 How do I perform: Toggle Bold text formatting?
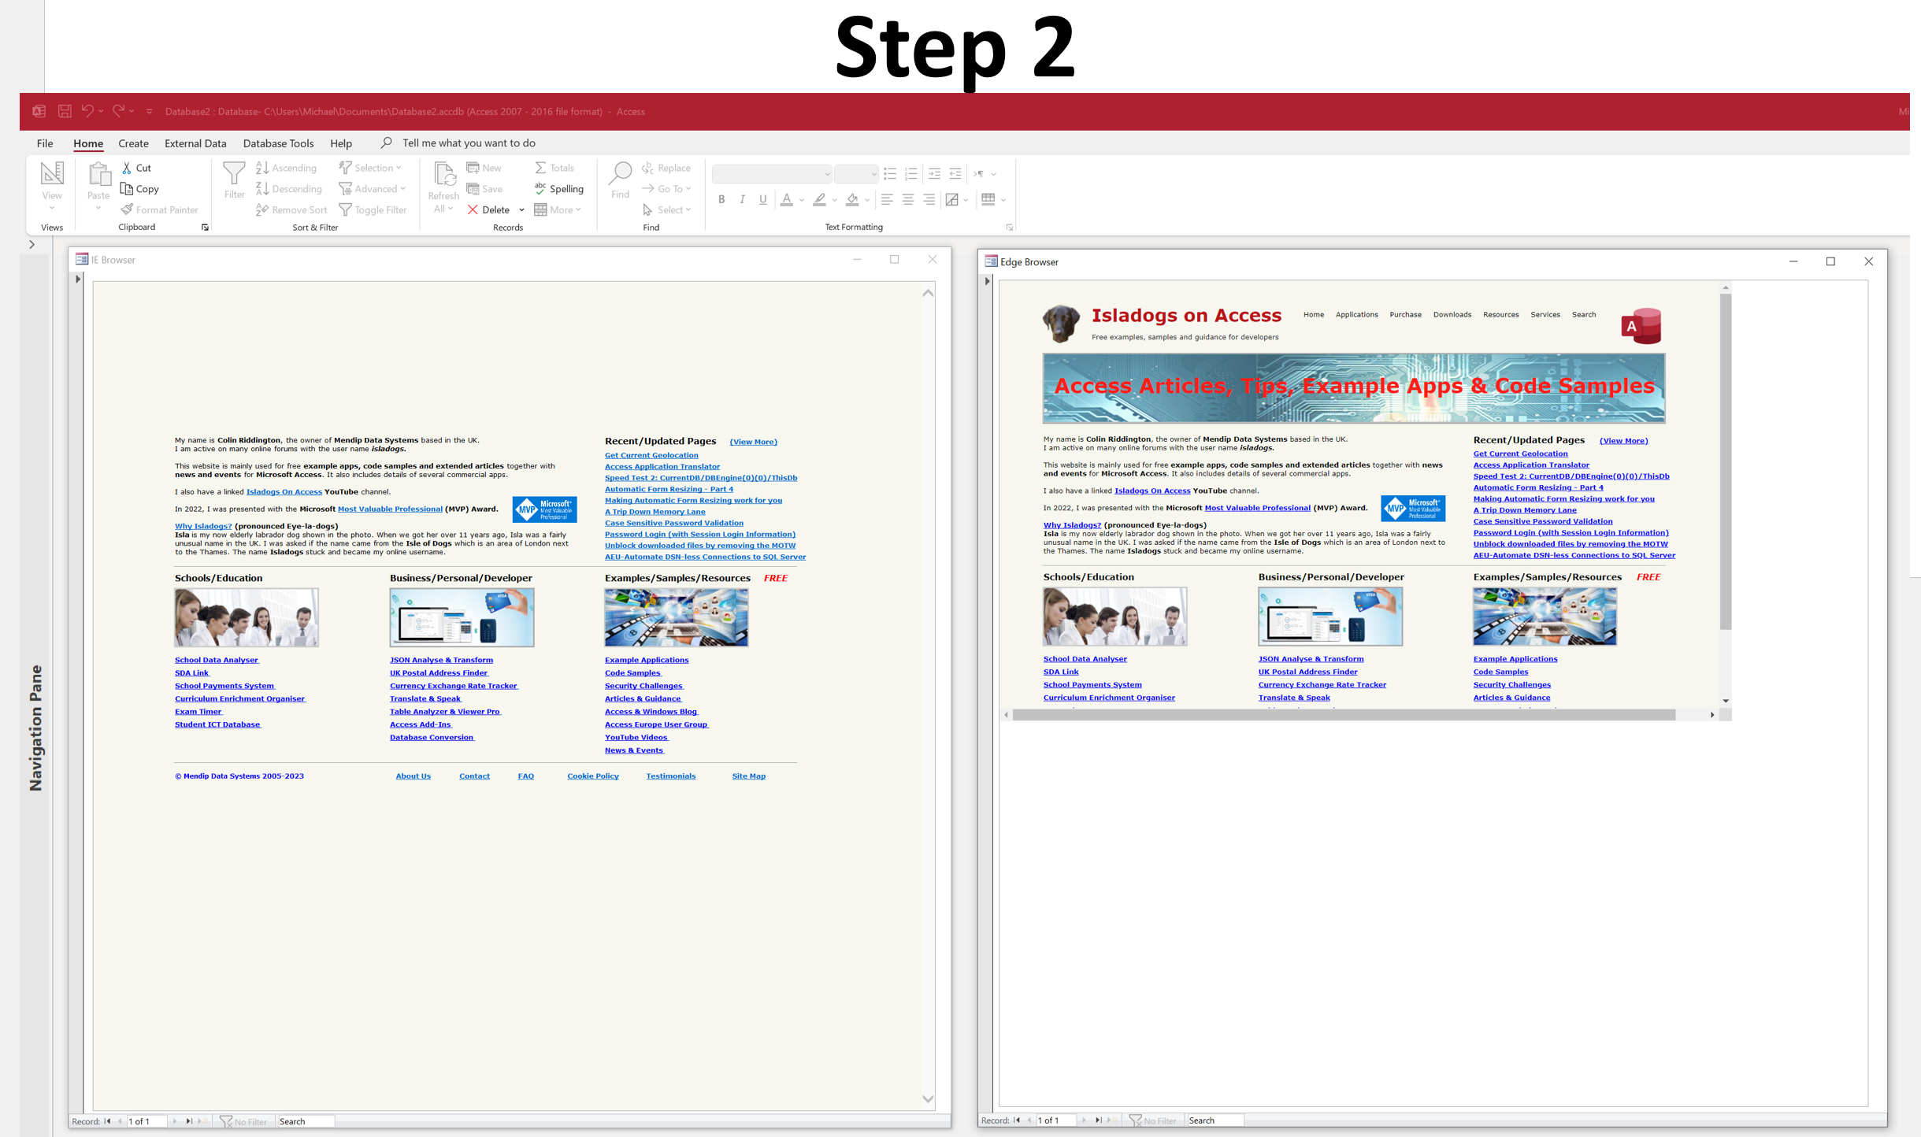(x=721, y=200)
